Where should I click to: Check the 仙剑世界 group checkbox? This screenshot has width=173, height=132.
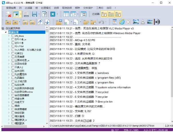[x=13, y=85]
